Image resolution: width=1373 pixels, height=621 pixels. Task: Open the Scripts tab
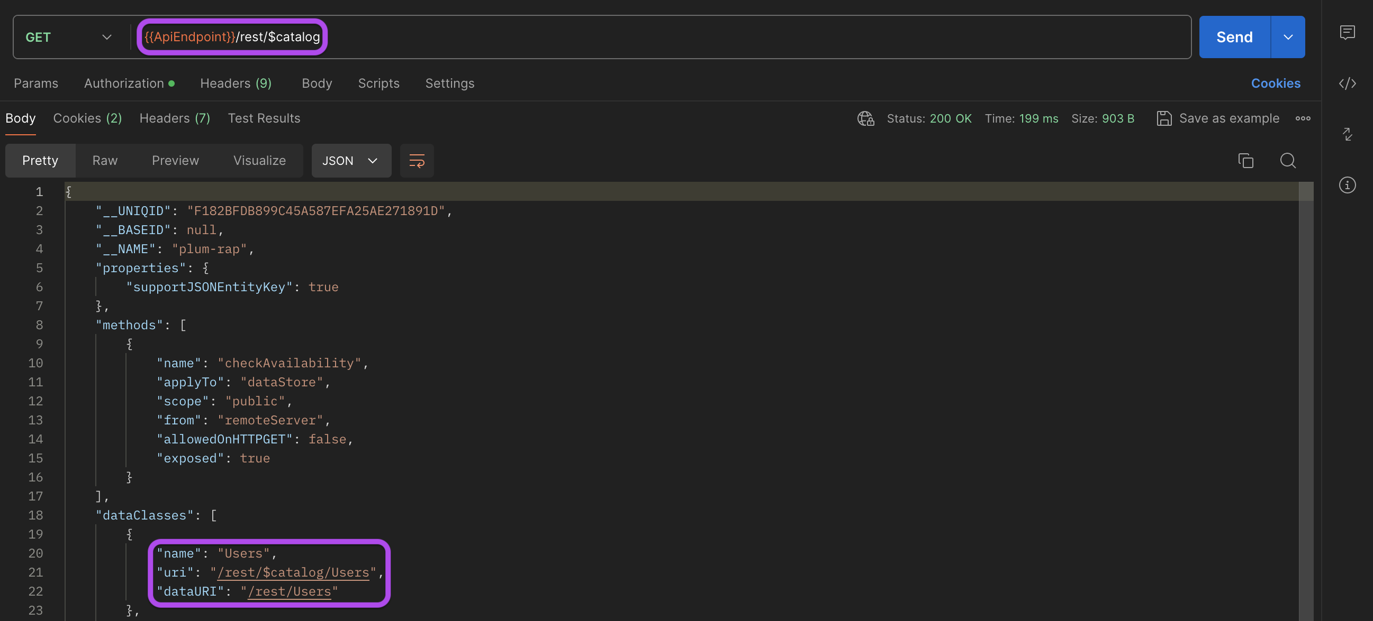[x=378, y=84]
